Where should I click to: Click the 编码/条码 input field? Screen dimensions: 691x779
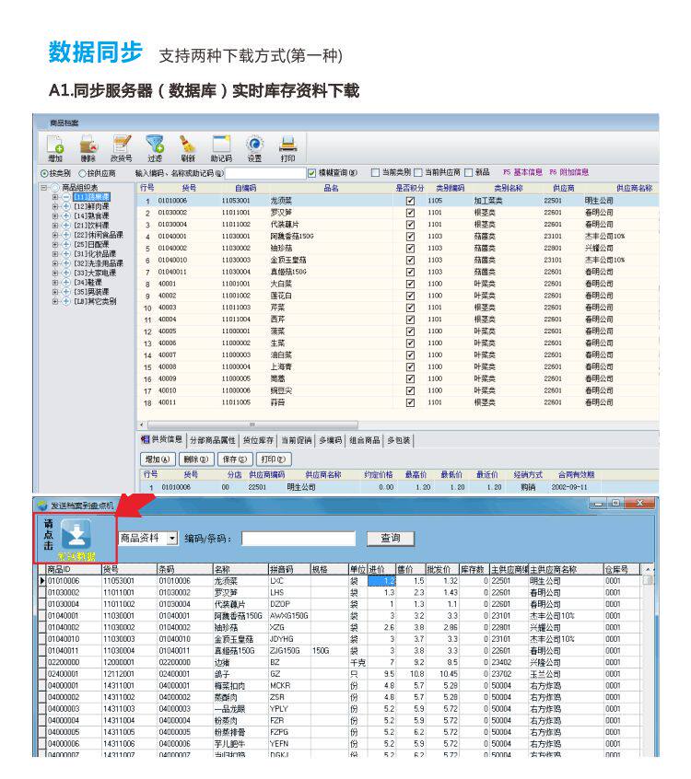coord(299,539)
